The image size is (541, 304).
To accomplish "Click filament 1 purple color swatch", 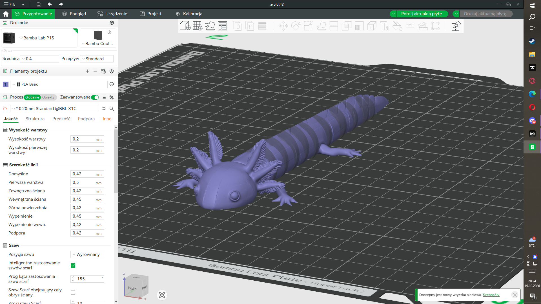I will (x=5, y=84).
